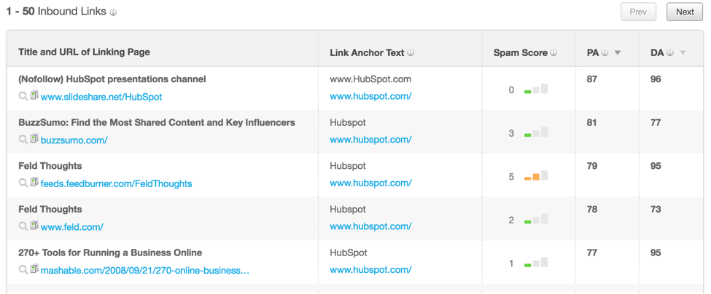The height and width of the screenshot is (294, 711).
Task: Open www.hubspot.com link in Feld Thoughts feedburner row
Action: tap(370, 183)
